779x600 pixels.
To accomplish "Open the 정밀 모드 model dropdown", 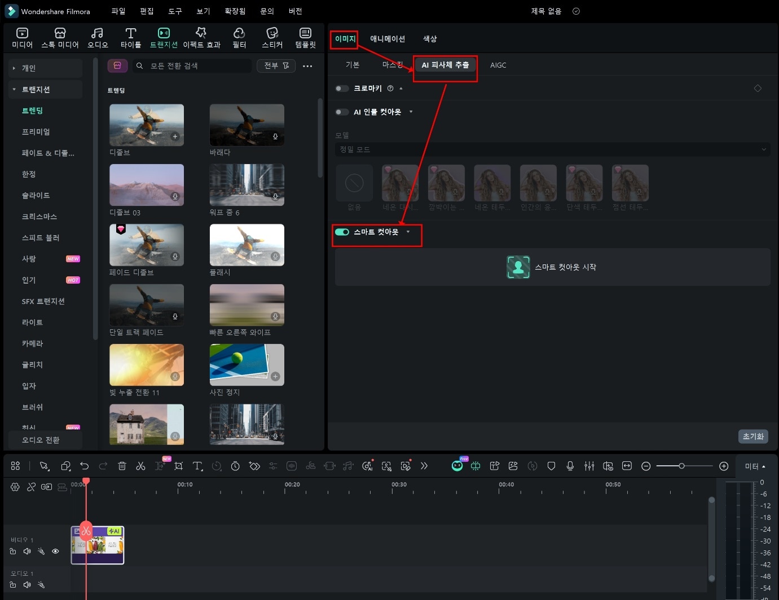I will tap(552, 149).
